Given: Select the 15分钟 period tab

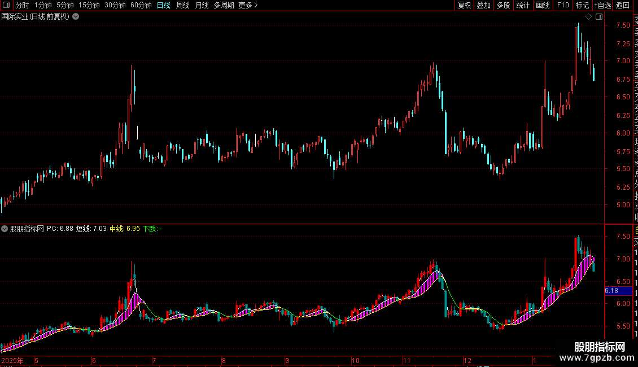Looking at the screenshot, I should 89,5.
